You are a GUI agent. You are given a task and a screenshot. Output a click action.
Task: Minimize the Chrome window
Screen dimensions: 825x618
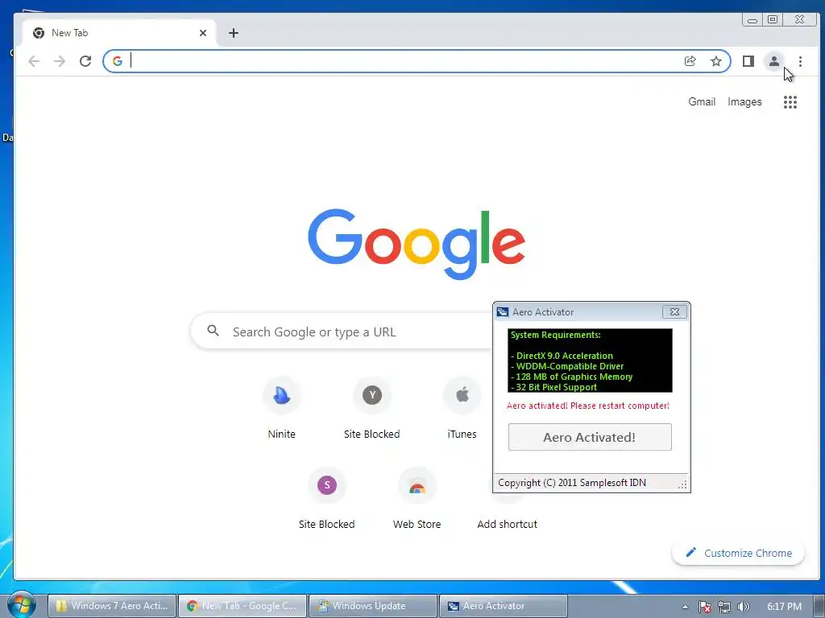point(752,20)
